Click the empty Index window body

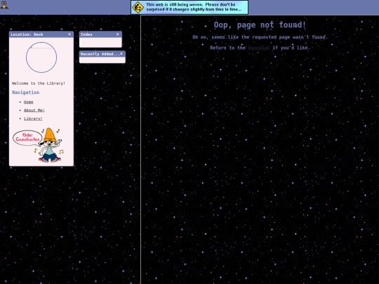coord(100,43)
